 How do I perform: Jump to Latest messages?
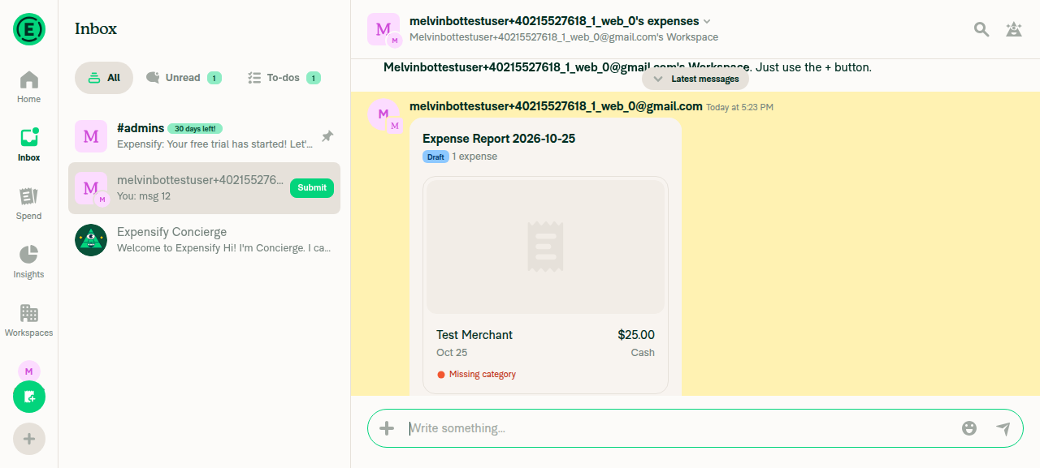click(x=695, y=79)
